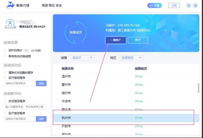
Task: Click the minimize circle icon at top right
Action: [189, 5]
